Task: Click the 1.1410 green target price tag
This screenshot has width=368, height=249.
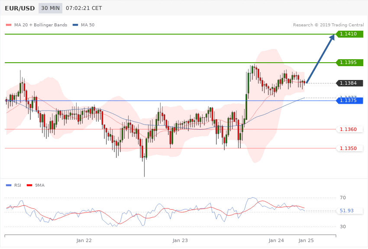Action: click(349, 34)
